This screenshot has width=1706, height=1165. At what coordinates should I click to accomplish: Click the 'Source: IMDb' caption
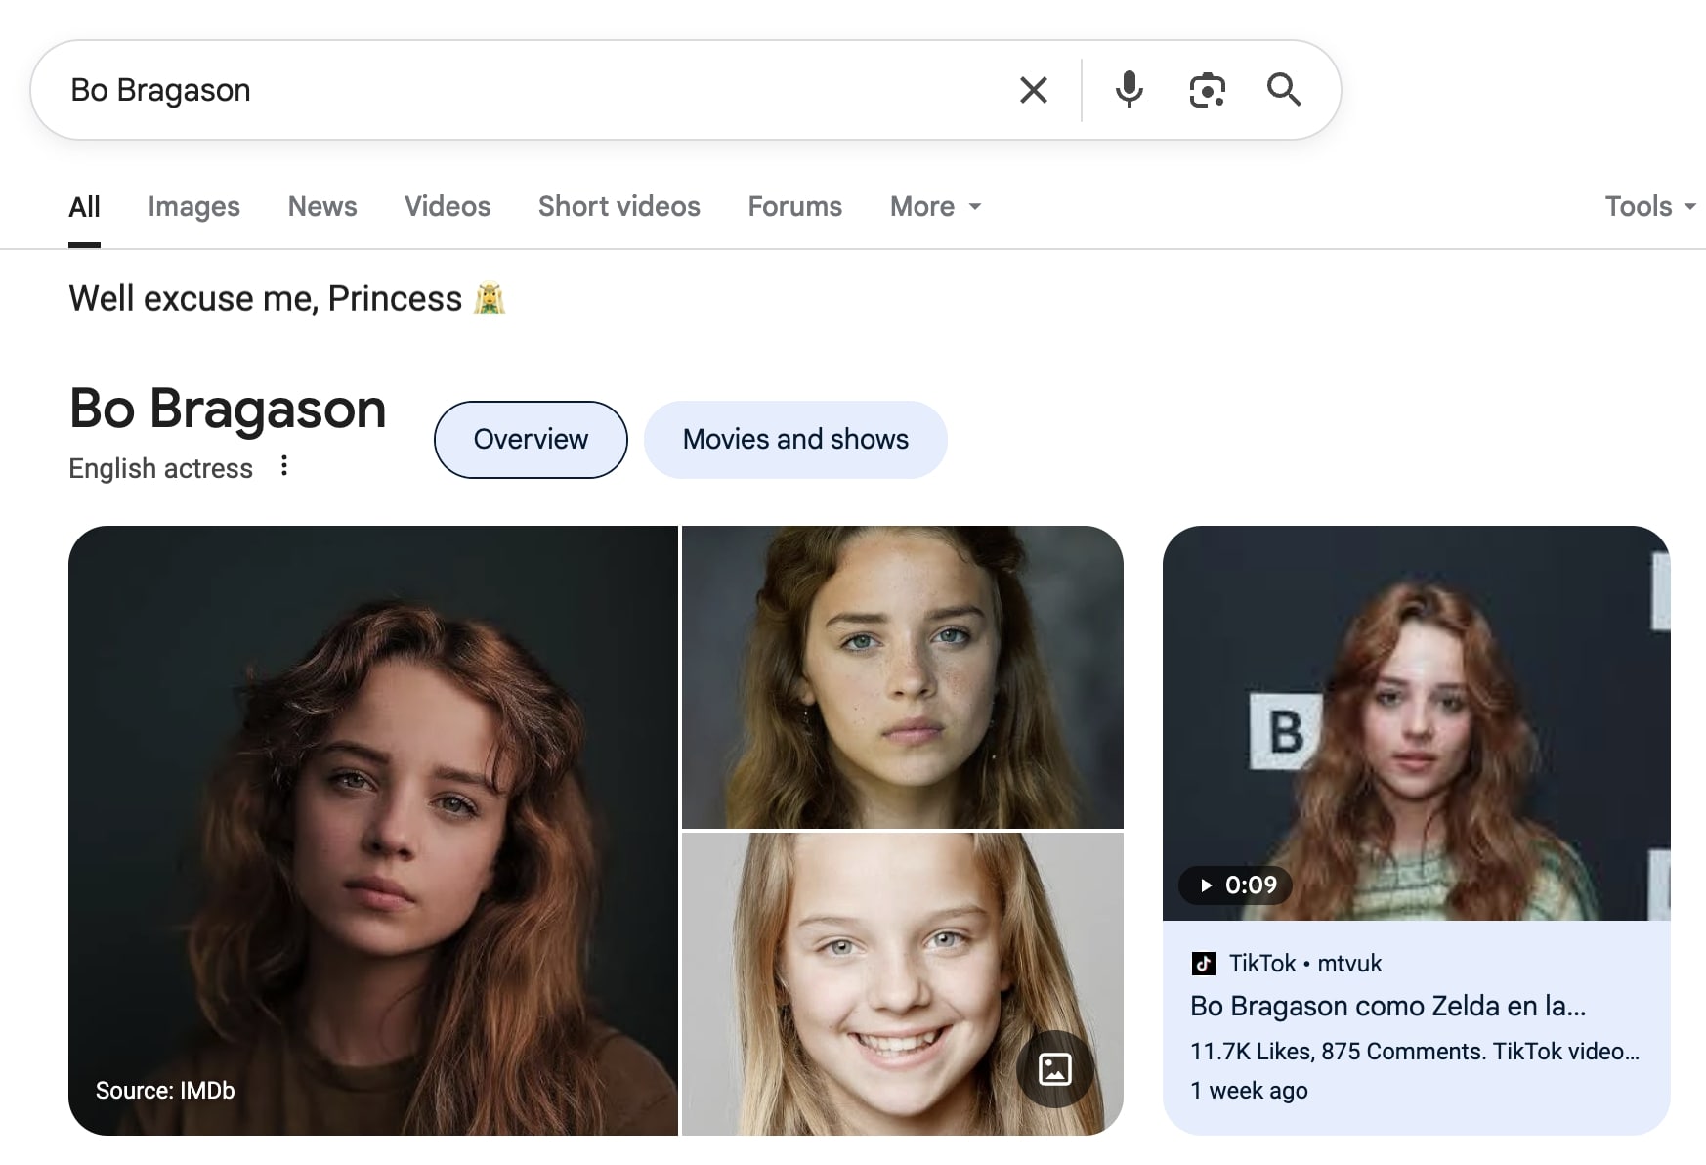point(165,1091)
